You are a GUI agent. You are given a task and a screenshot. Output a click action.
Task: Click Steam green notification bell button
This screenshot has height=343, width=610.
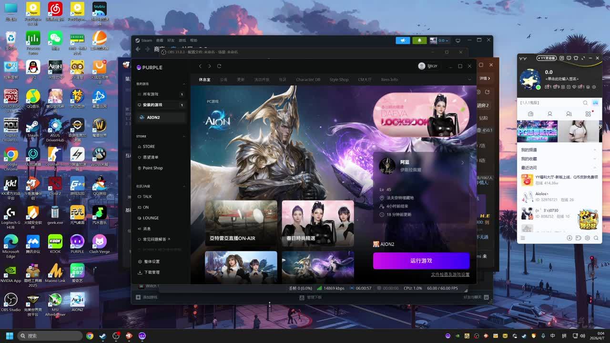(419, 40)
